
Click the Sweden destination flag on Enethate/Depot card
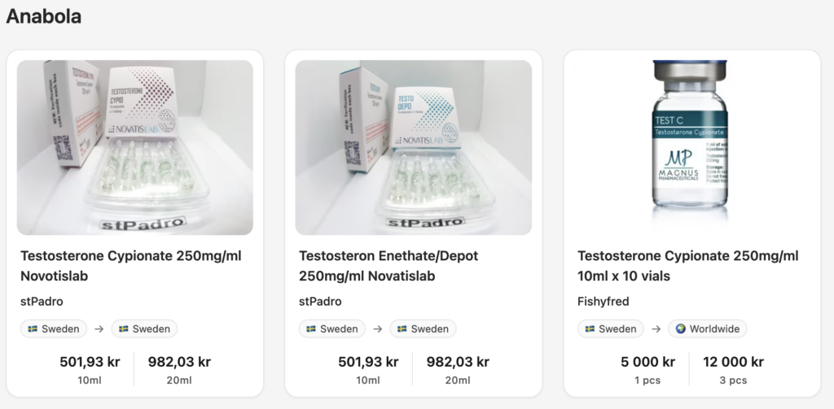423,329
